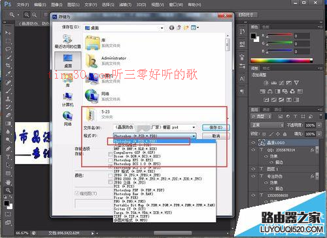Open the zoom tool preset dropdown arrow
Viewport: 327px width, 238px height.
tap(18, 15)
